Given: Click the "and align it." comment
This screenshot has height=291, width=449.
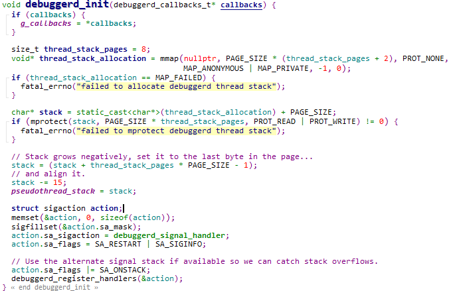Looking at the screenshot, I should pyautogui.click(x=48, y=174).
